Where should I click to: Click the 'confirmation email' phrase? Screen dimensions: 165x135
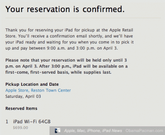click(68, 36)
